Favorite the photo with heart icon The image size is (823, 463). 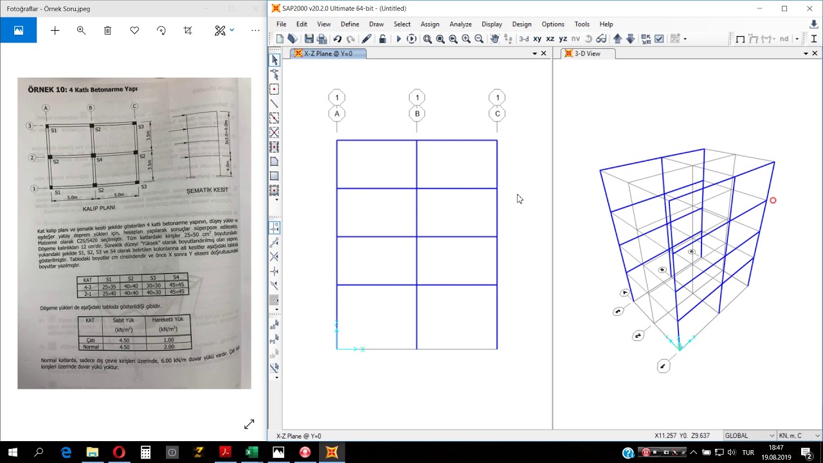coord(134,30)
